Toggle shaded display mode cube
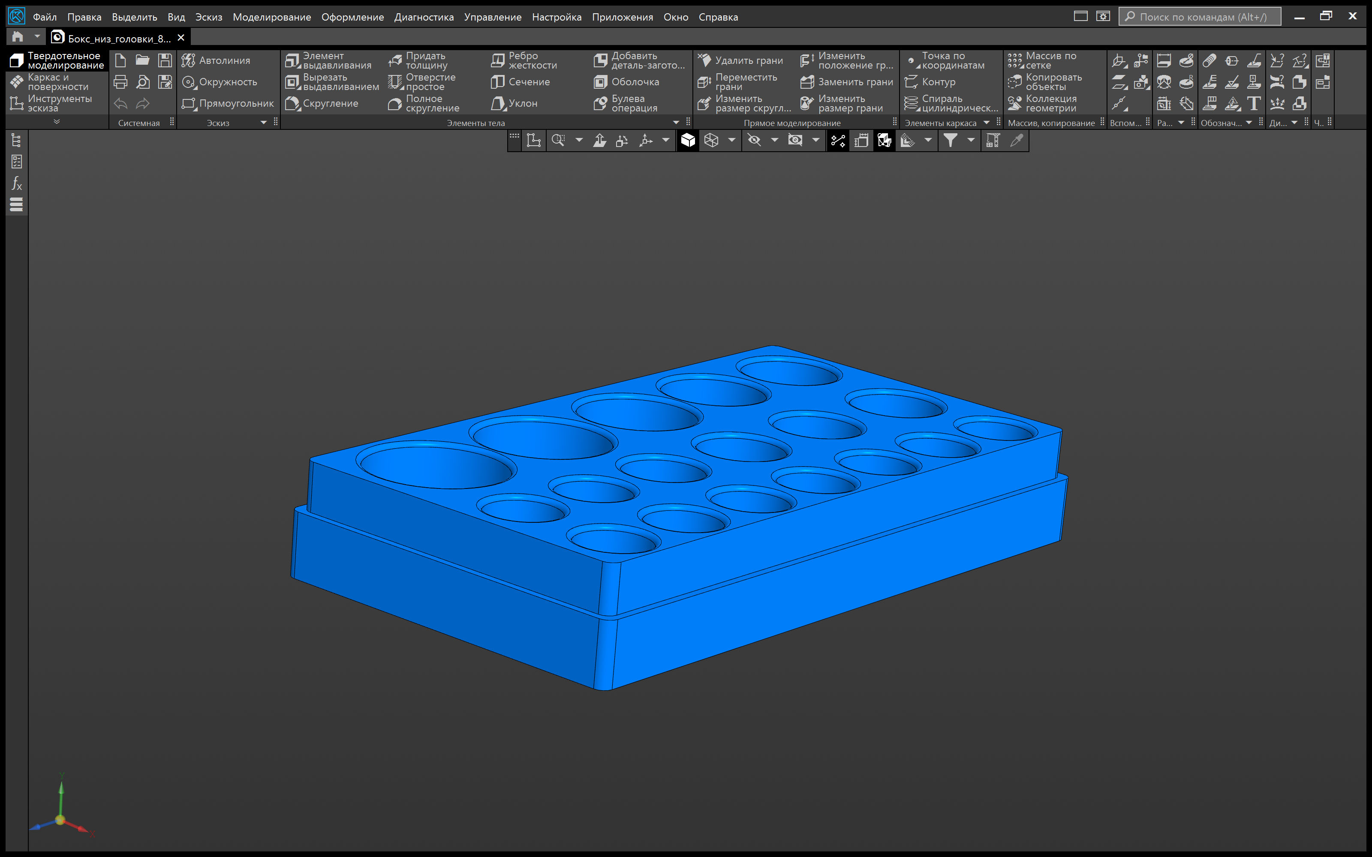 click(x=688, y=140)
